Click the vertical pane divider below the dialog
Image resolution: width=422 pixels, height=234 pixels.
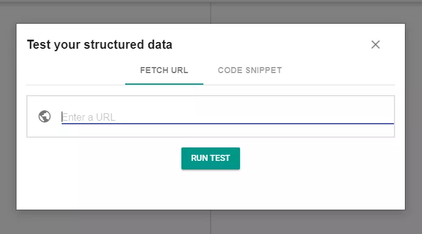[x=211, y=222]
